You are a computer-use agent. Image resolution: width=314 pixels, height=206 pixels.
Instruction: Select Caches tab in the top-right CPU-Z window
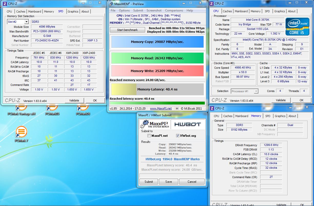point(227,11)
